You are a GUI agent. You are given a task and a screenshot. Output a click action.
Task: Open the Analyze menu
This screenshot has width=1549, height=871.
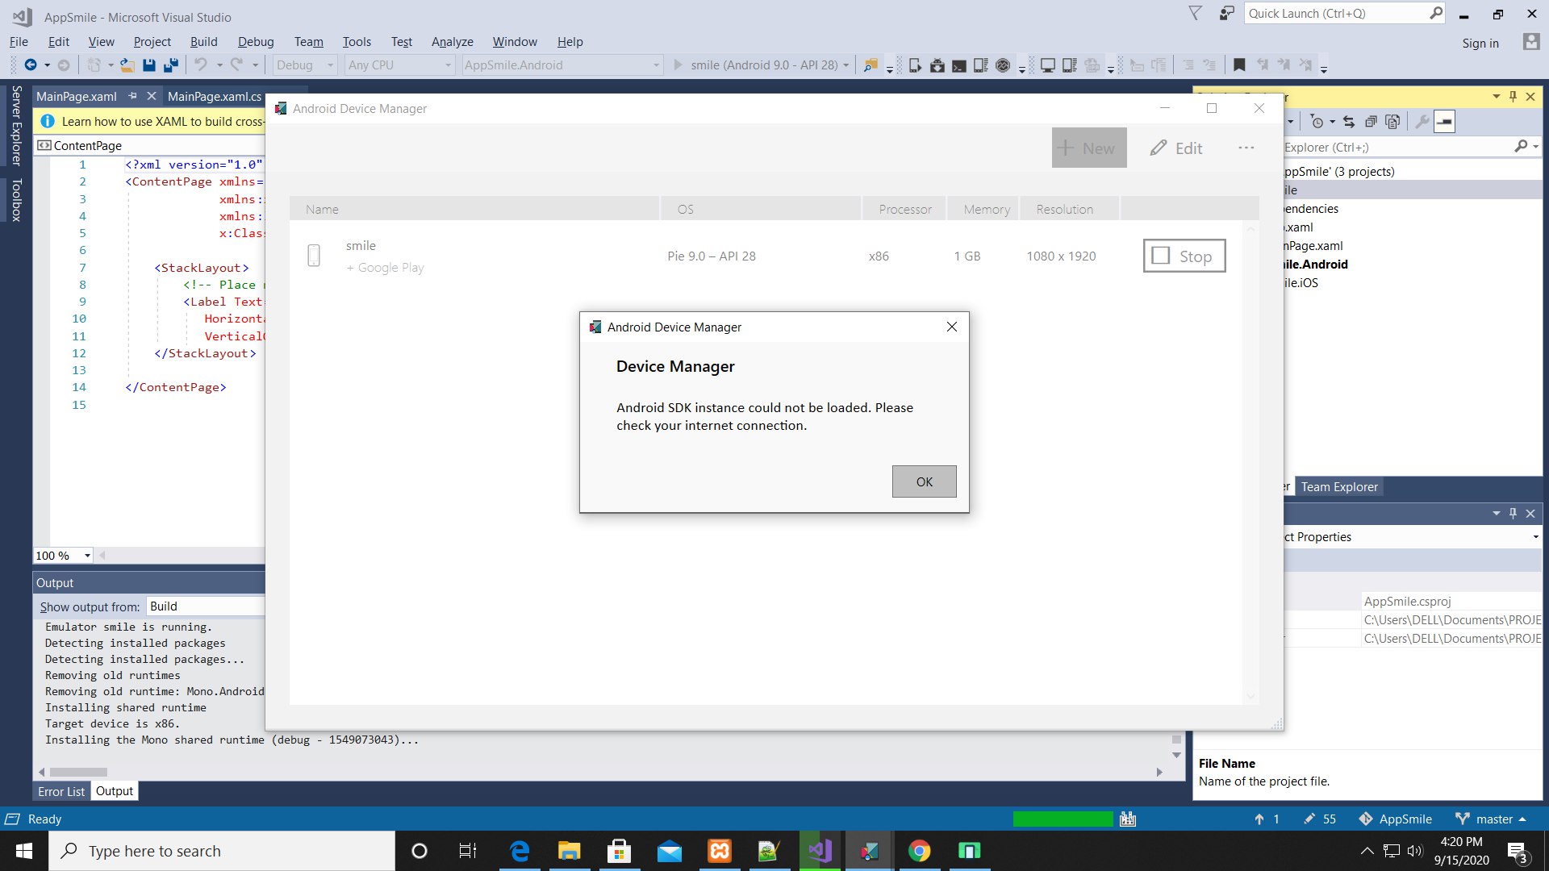[452, 42]
